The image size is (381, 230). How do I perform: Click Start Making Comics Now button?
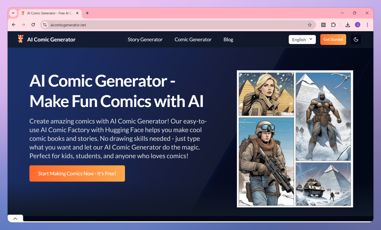[x=77, y=173]
